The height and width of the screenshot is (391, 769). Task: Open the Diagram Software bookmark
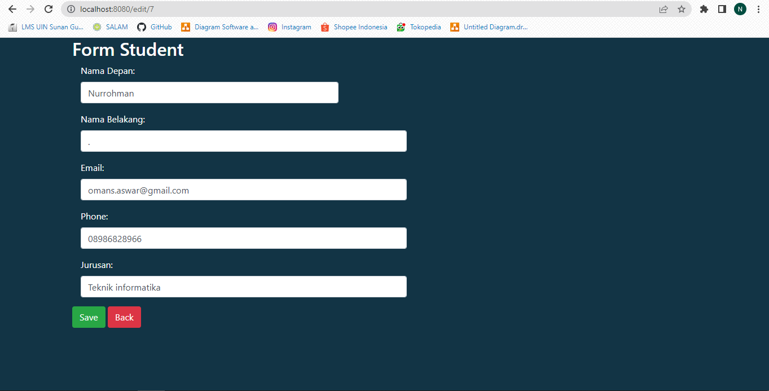[220, 27]
